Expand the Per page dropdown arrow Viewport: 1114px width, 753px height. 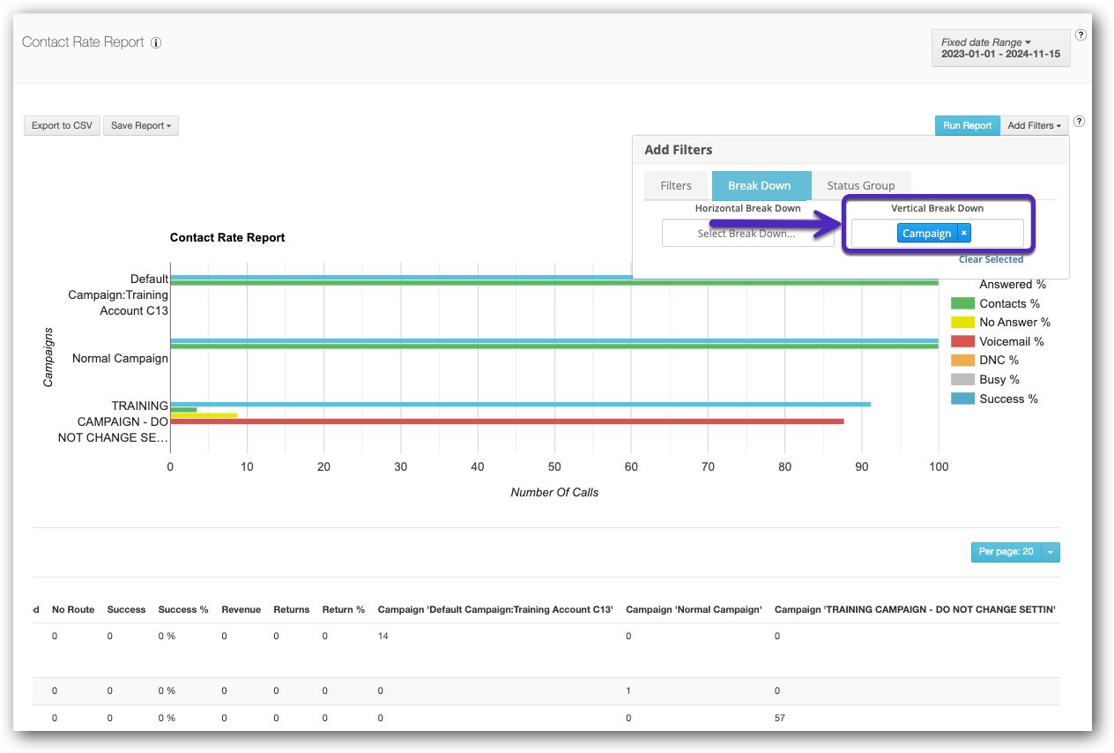pyautogui.click(x=1051, y=552)
